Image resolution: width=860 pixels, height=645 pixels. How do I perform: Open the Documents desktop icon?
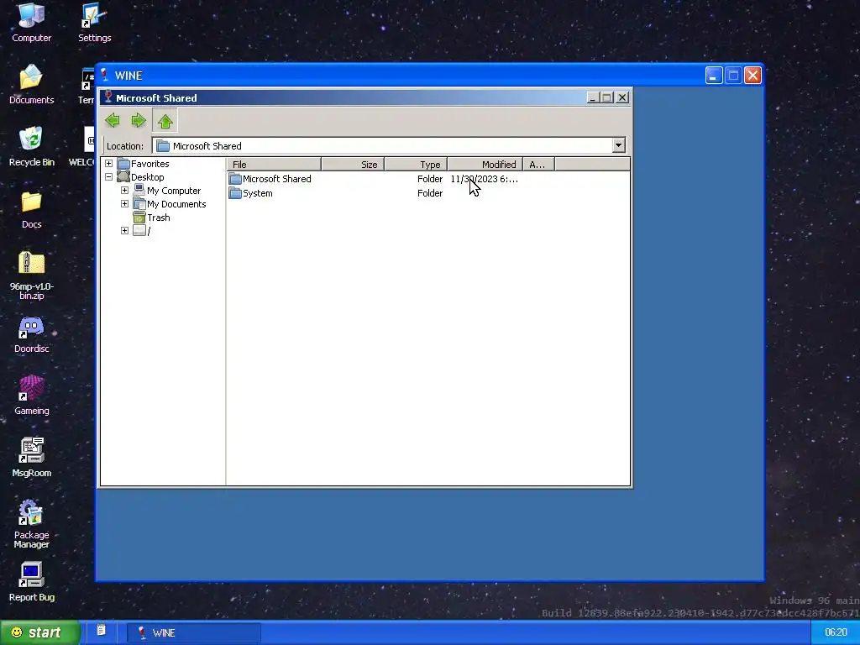(x=31, y=85)
